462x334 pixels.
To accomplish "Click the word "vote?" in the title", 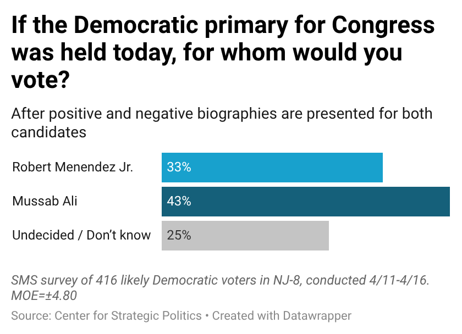I will pyautogui.click(x=40, y=80).
